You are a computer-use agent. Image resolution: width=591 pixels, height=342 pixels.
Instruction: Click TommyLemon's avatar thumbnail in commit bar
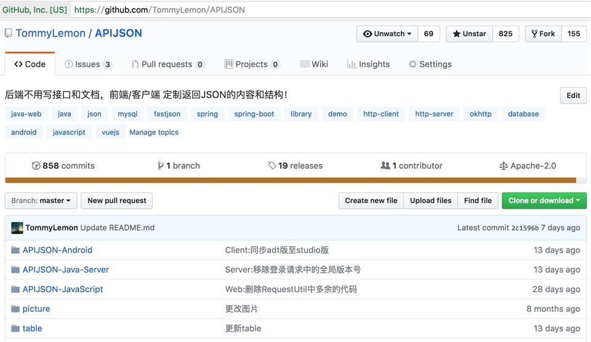[17, 227]
